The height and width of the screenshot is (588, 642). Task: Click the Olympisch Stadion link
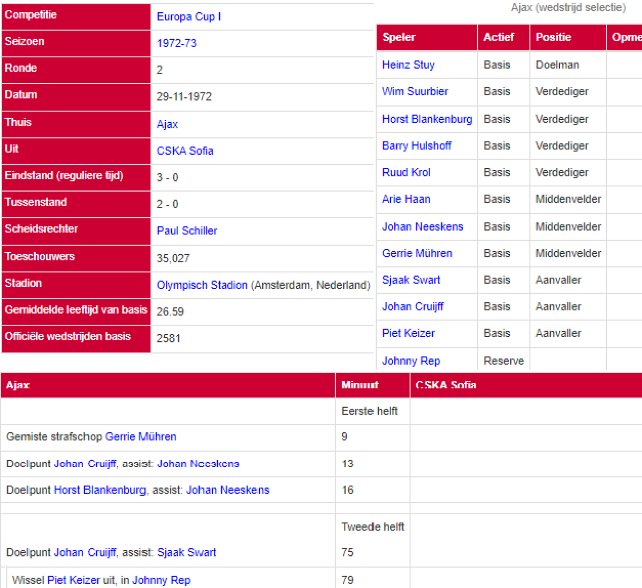(202, 285)
